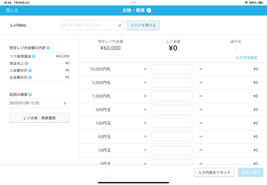Open the 入力方法設定 link

point(246,58)
